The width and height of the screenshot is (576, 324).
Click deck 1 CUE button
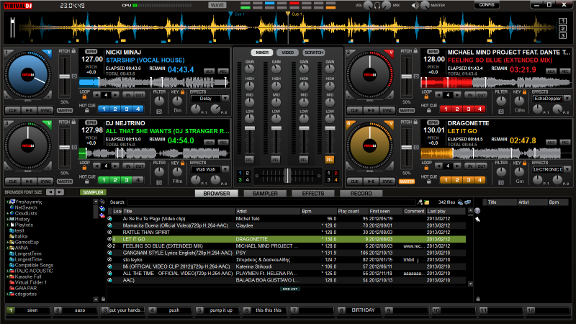13,111
